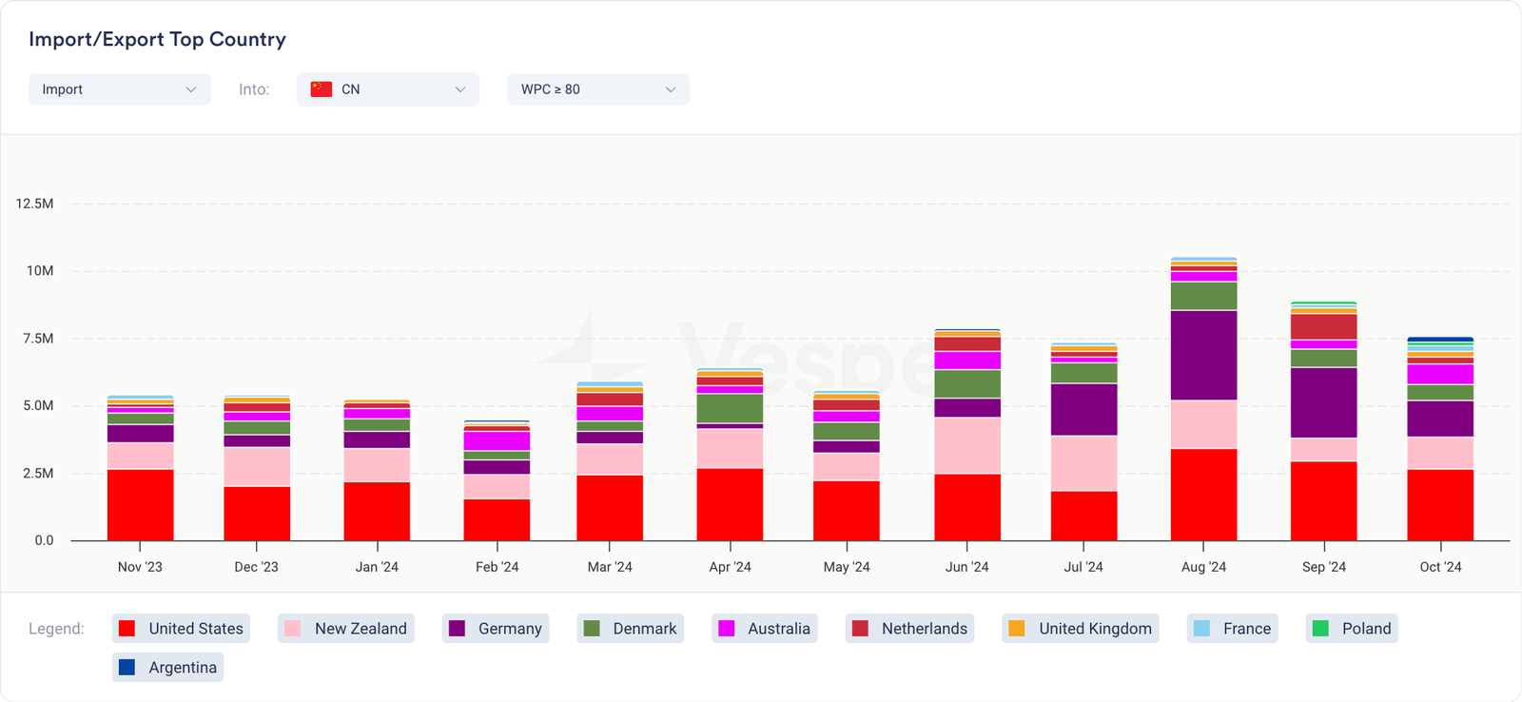This screenshot has height=702, width=1522.
Task: Click the Australia magenta legend square
Action: (x=727, y=629)
